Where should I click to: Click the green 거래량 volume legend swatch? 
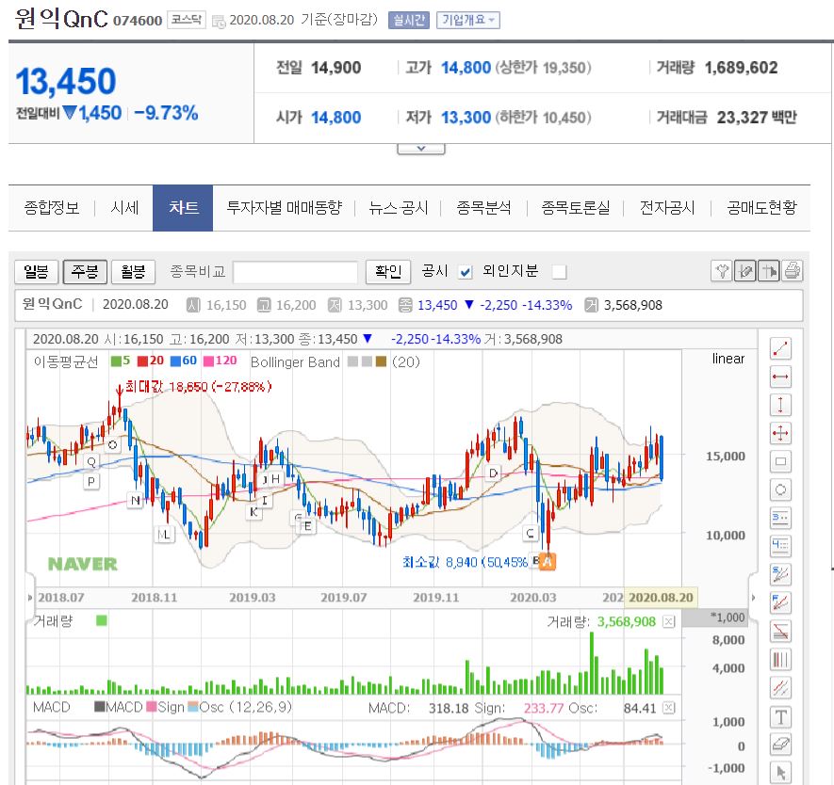pyautogui.click(x=102, y=621)
